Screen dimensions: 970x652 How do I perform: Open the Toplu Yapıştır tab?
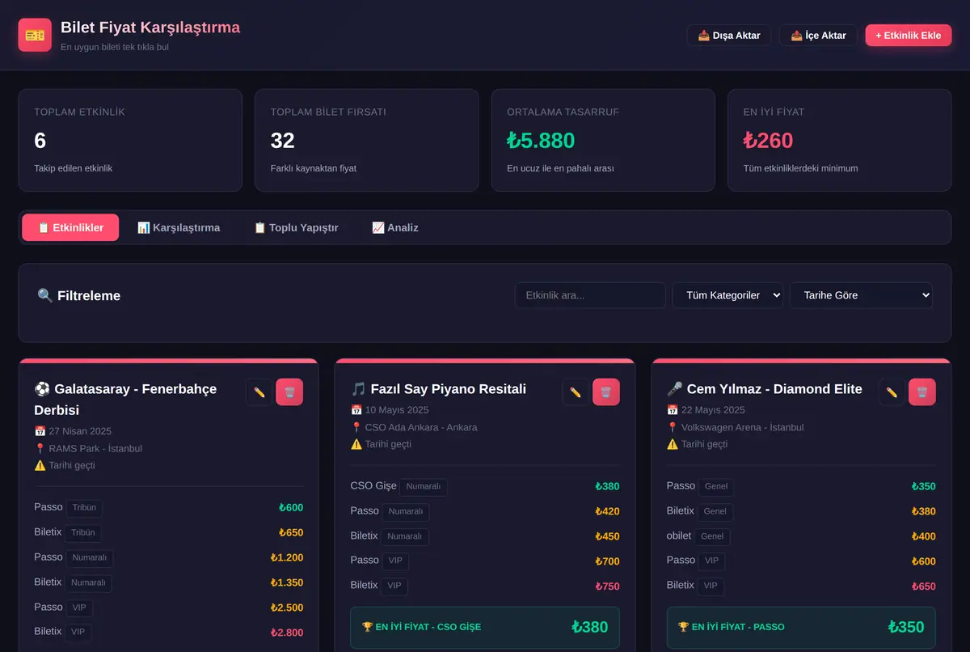(296, 227)
